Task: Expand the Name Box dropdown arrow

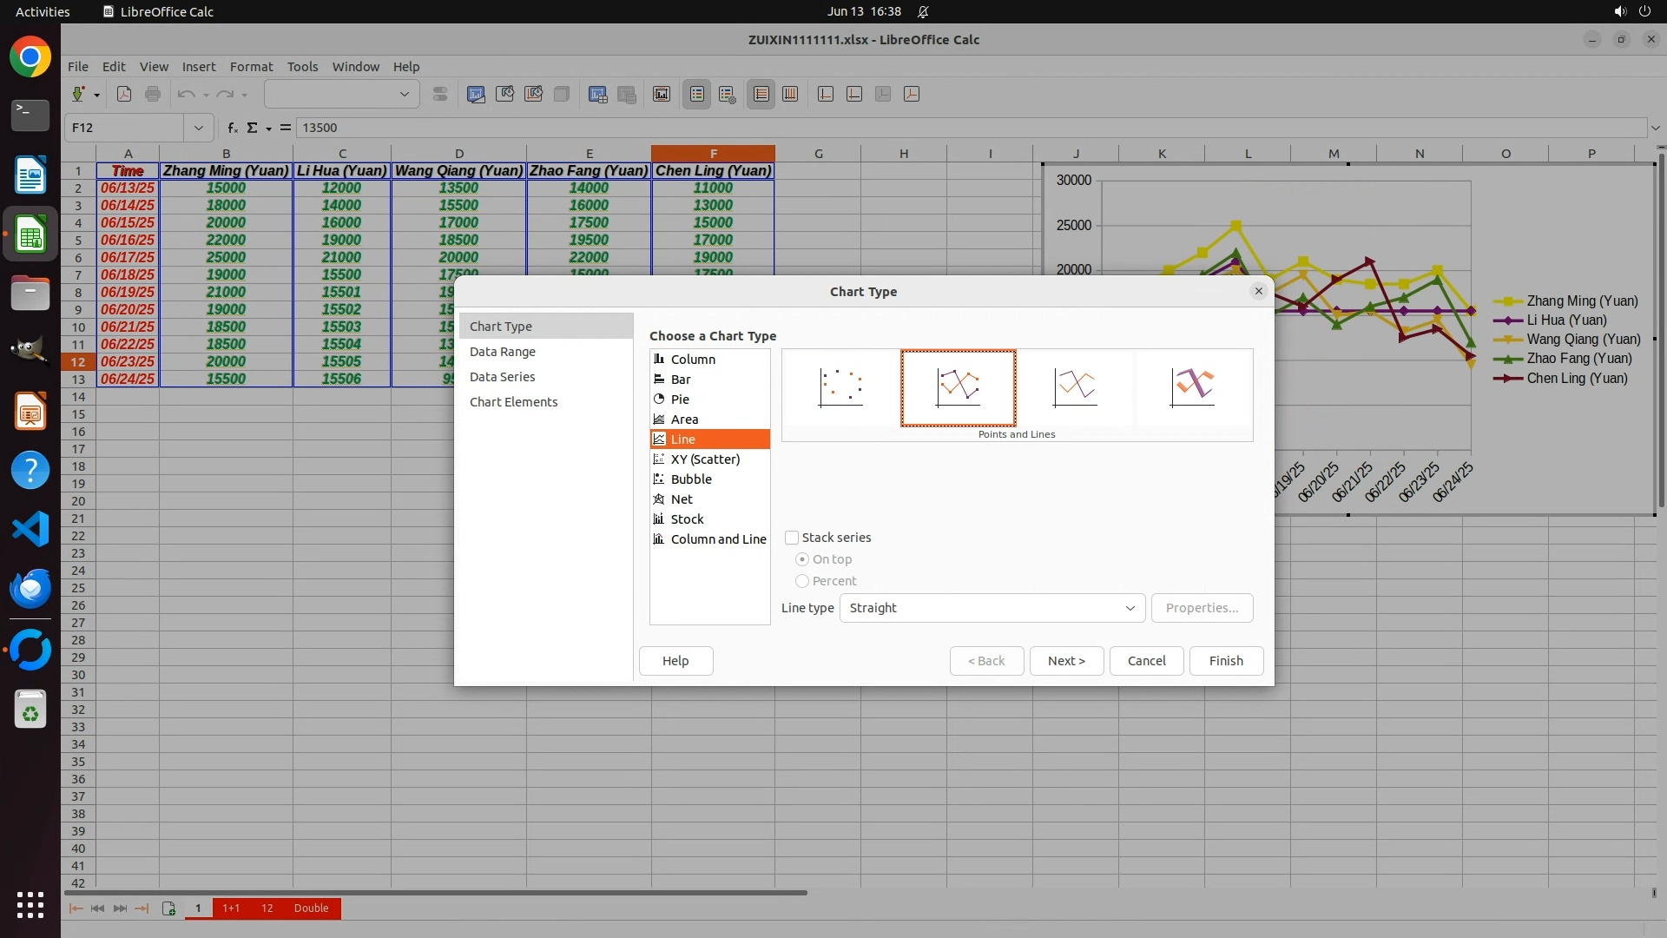Action: 199,128
